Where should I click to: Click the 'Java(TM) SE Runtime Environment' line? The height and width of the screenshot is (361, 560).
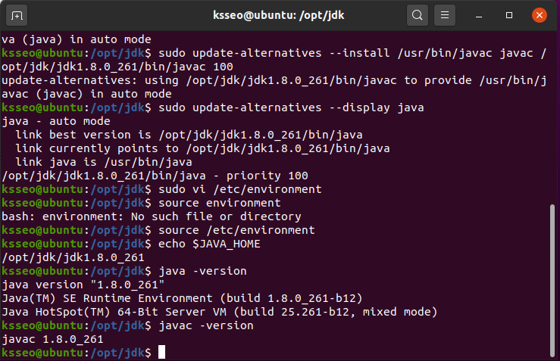(x=182, y=298)
